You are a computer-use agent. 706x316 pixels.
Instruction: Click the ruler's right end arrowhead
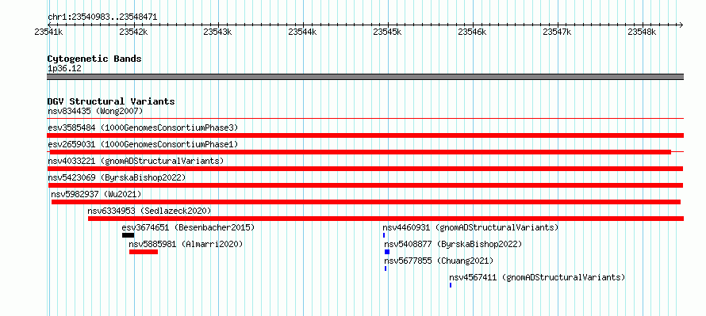point(681,25)
